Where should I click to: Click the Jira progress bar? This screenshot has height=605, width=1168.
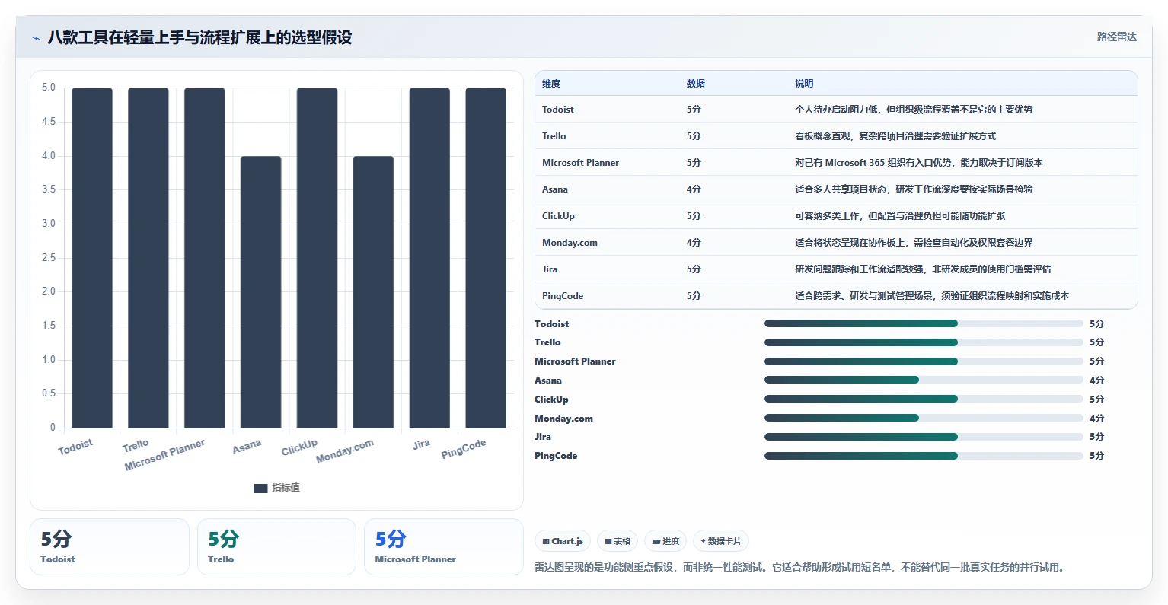[924, 437]
